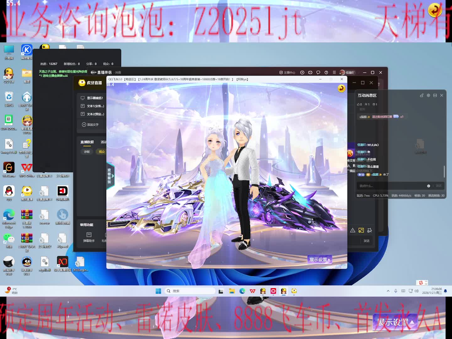Click the upload arrow icon in 直播伴侣
The image size is (452, 339).
point(302,73)
